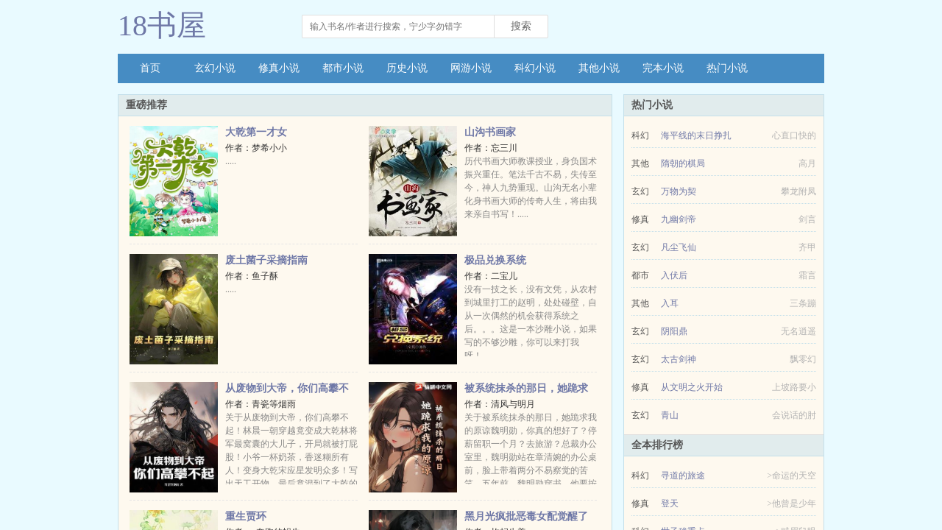
Task: Open the 黑月光疯批恶毒女配觉醒了 title link
Action: coord(526,517)
